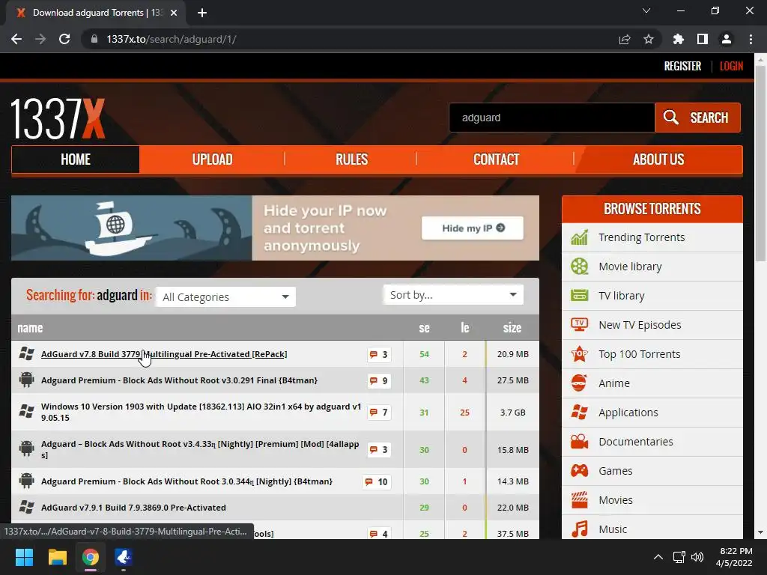The height and width of the screenshot is (575, 767).
Task: Close the Download adguard Torrents tab
Action: click(x=174, y=13)
